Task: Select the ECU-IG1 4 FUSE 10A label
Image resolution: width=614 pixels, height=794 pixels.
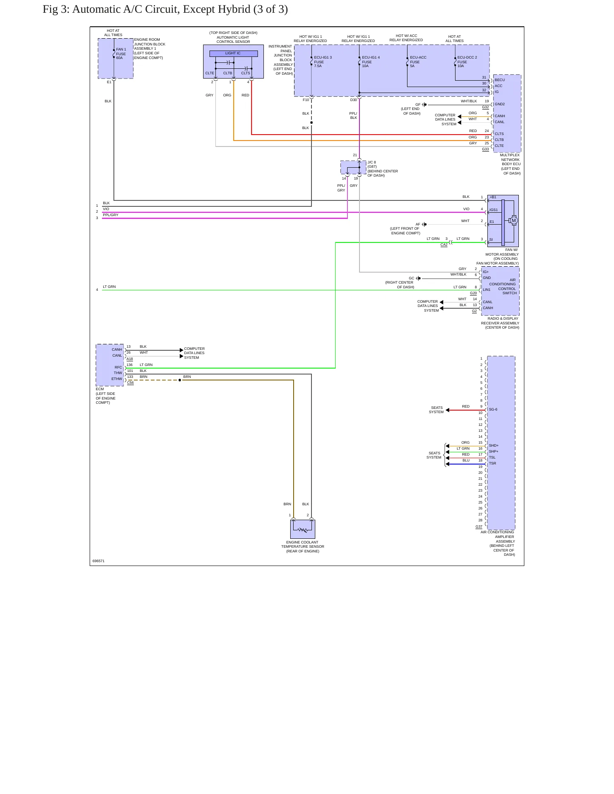Action: tap(371, 62)
